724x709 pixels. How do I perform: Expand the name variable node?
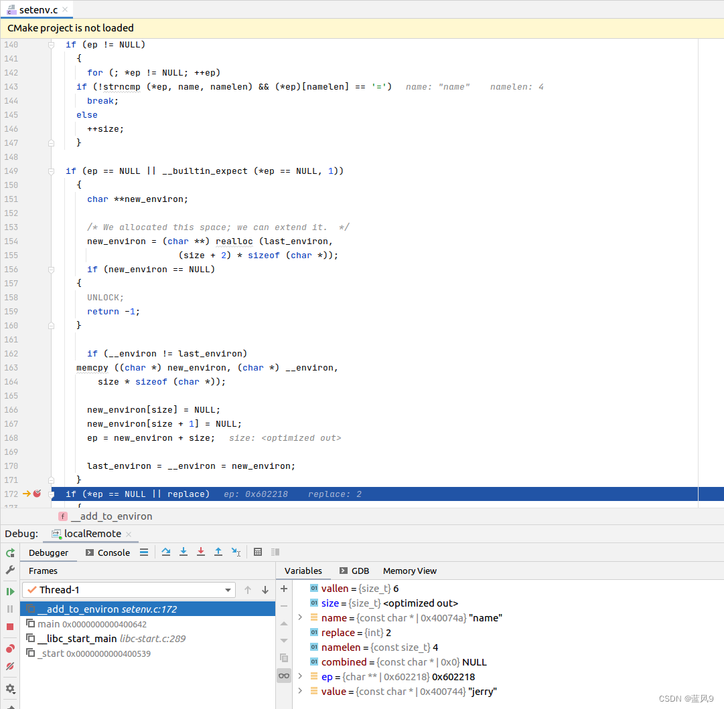300,618
